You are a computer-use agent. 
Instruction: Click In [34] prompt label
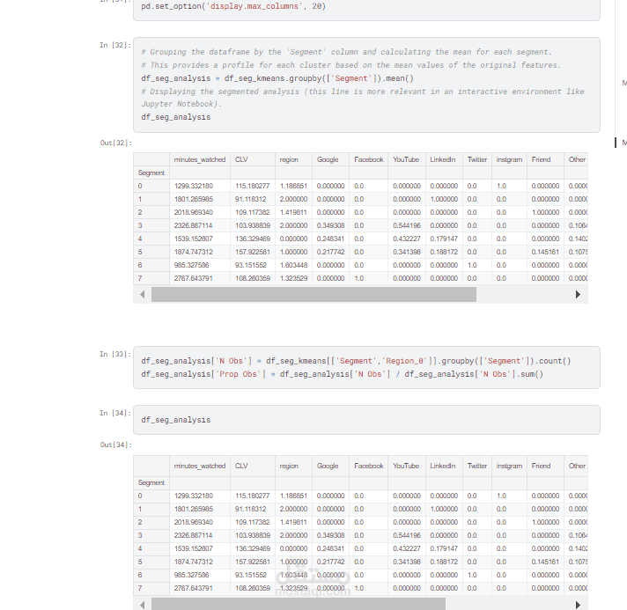click(115, 413)
